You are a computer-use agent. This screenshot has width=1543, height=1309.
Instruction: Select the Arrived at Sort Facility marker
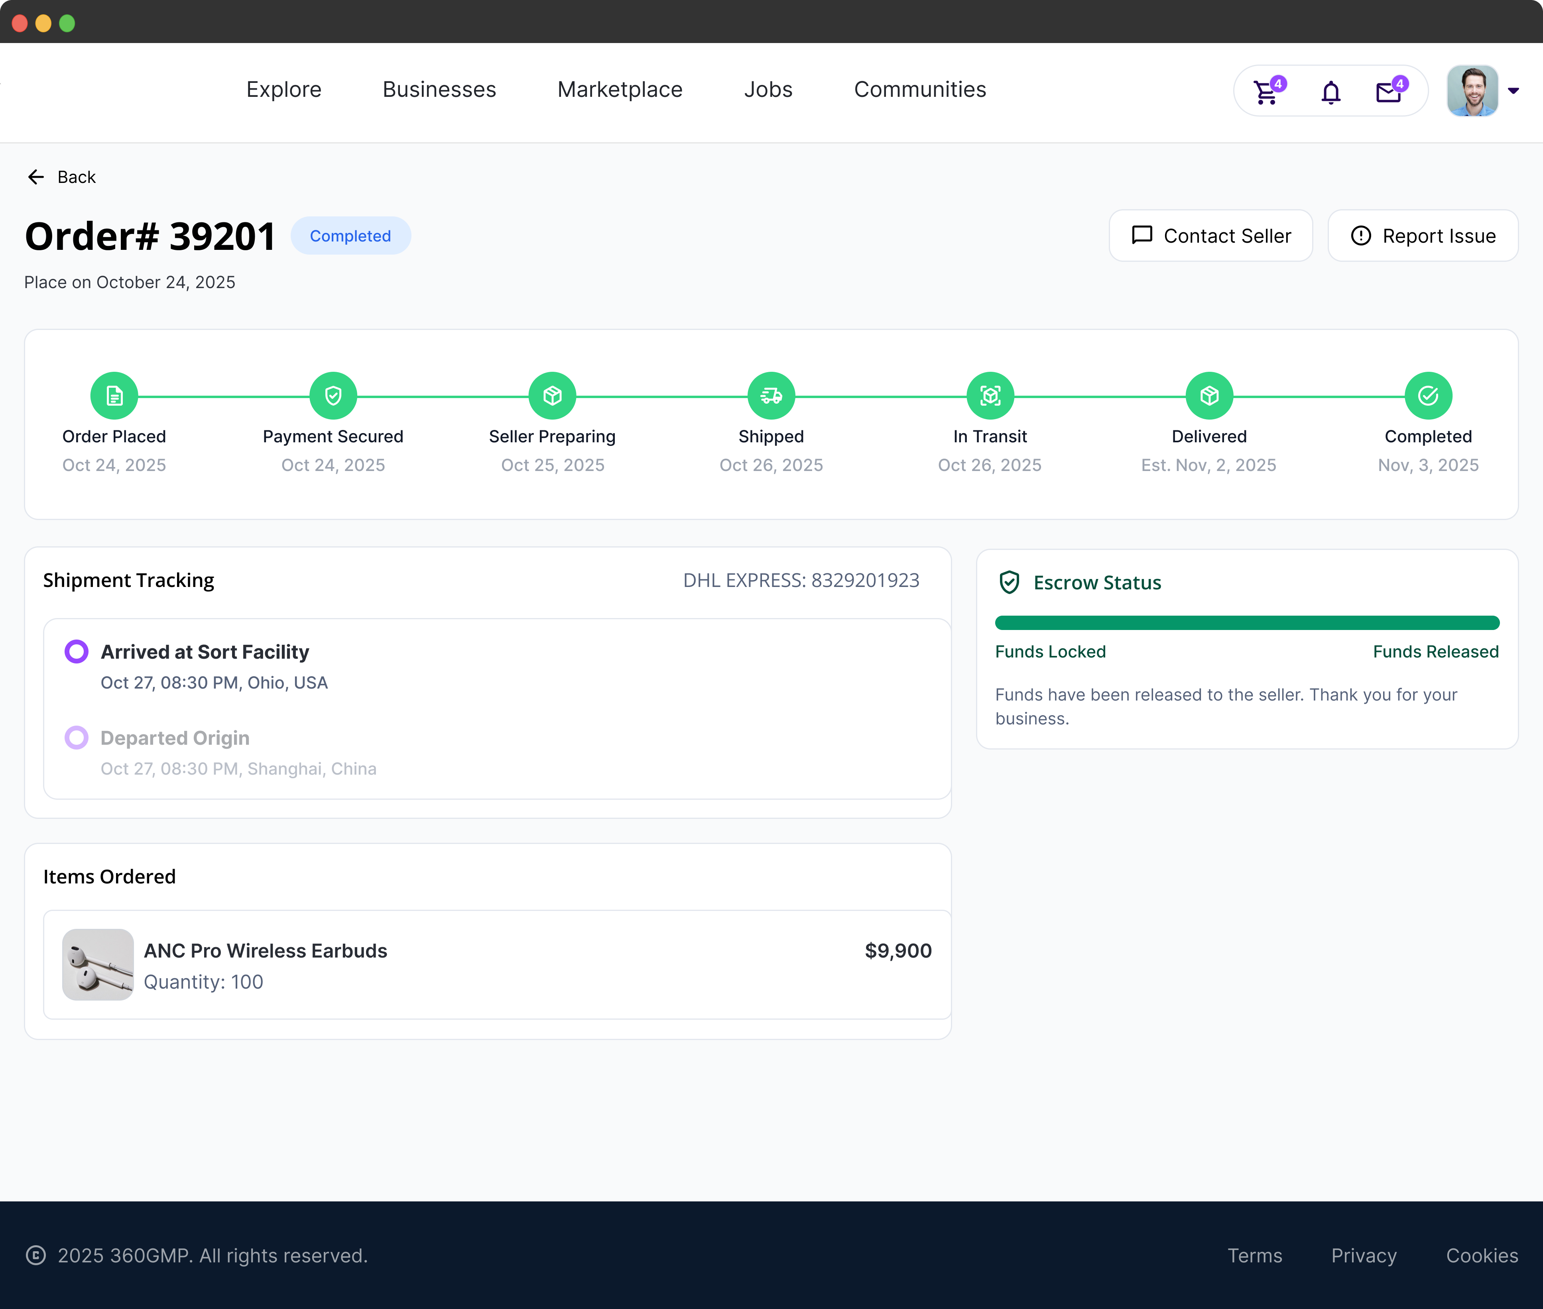[x=77, y=652]
